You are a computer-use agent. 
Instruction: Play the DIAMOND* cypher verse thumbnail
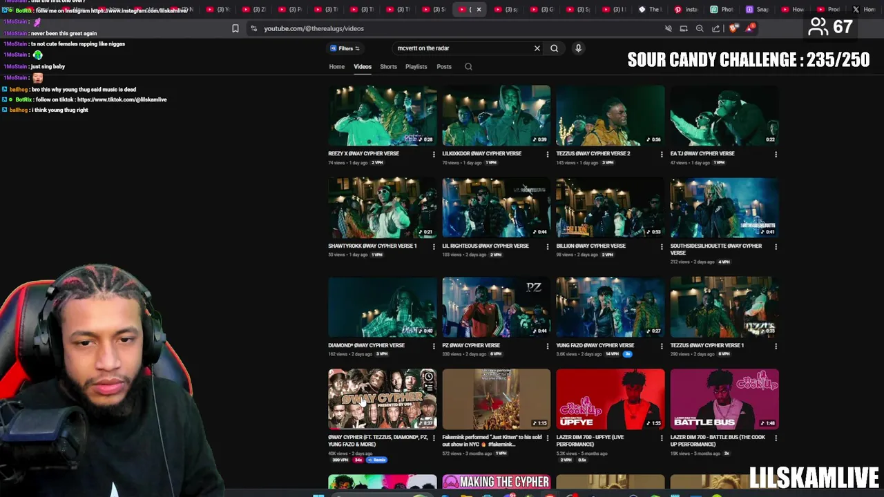click(383, 307)
